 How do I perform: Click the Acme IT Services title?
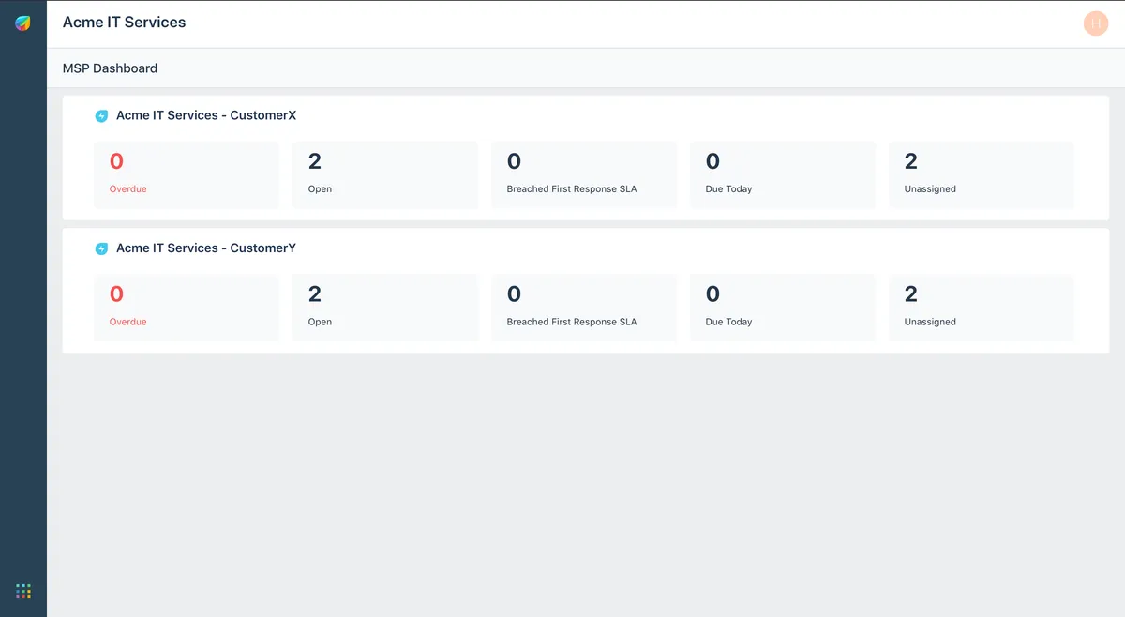coord(124,23)
